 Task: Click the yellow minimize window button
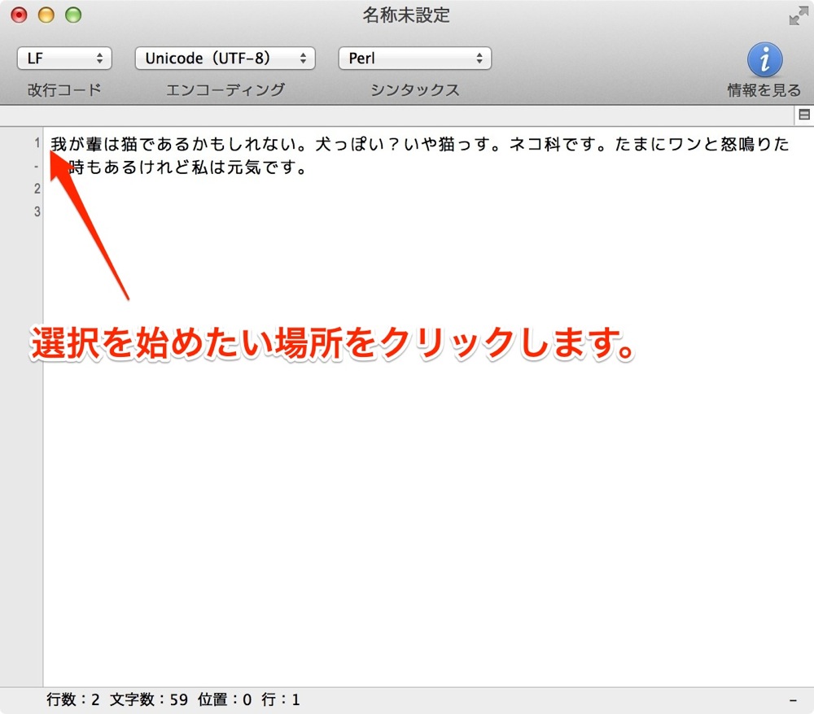point(46,15)
